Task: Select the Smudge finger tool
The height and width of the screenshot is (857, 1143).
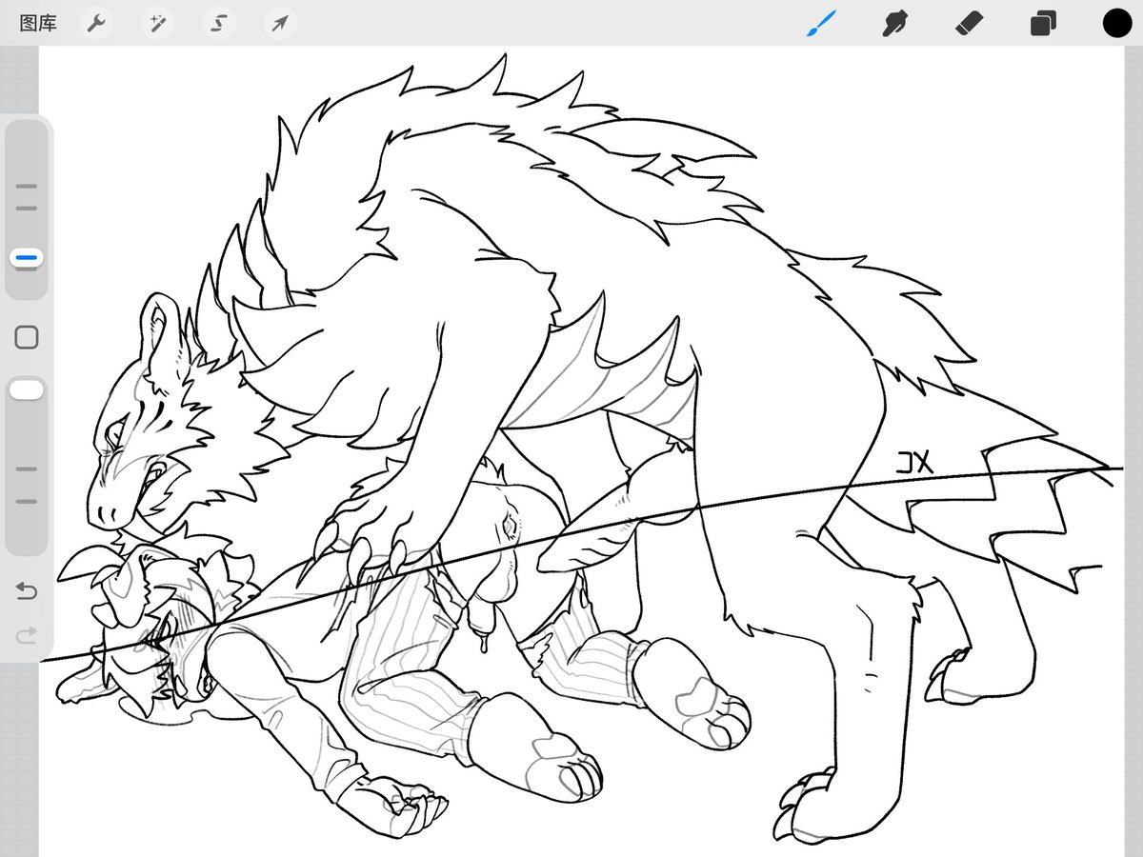Action: point(893,23)
